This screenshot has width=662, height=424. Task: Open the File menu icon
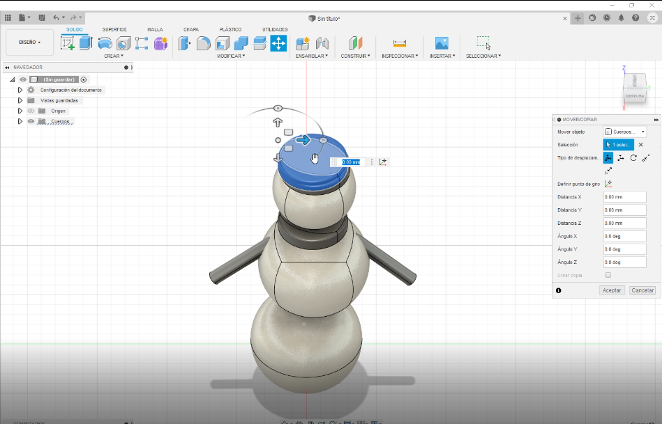pos(24,17)
